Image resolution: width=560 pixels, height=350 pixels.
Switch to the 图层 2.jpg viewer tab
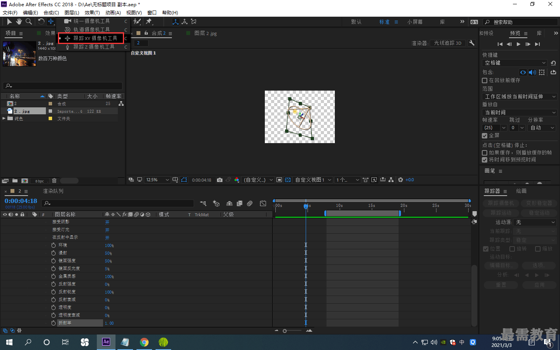(x=205, y=33)
